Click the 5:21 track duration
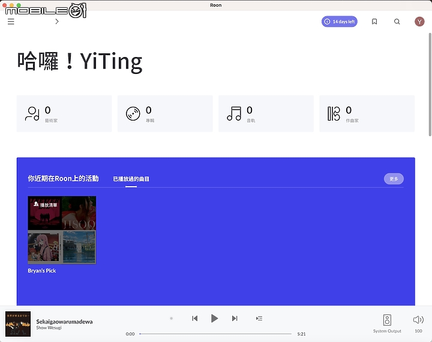 pyautogui.click(x=301, y=334)
